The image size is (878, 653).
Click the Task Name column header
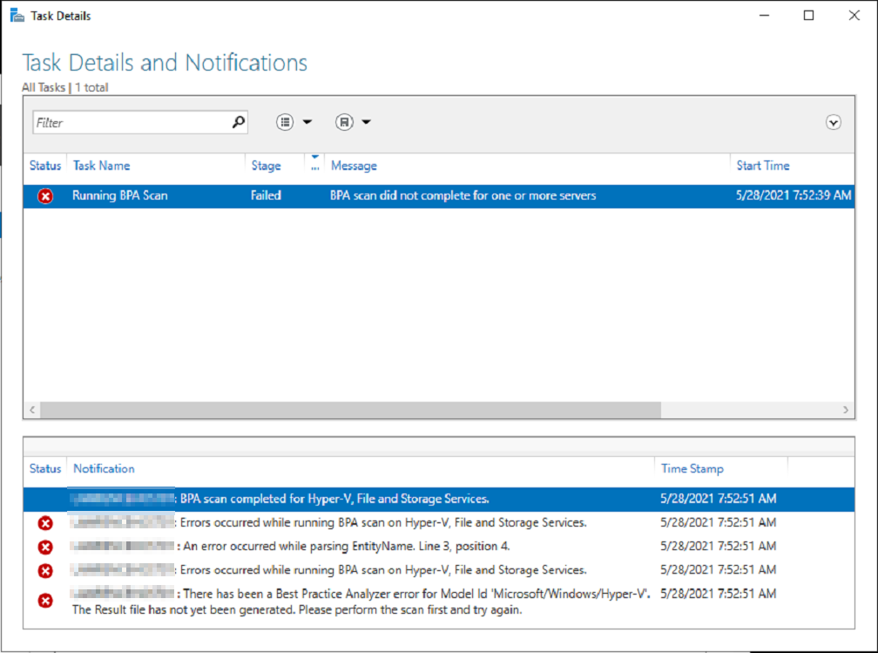[x=101, y=166]
